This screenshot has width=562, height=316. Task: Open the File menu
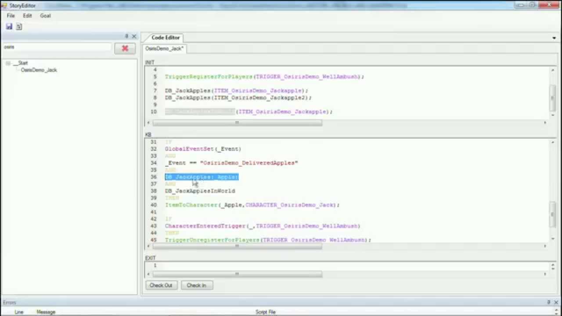coord(11,15)
